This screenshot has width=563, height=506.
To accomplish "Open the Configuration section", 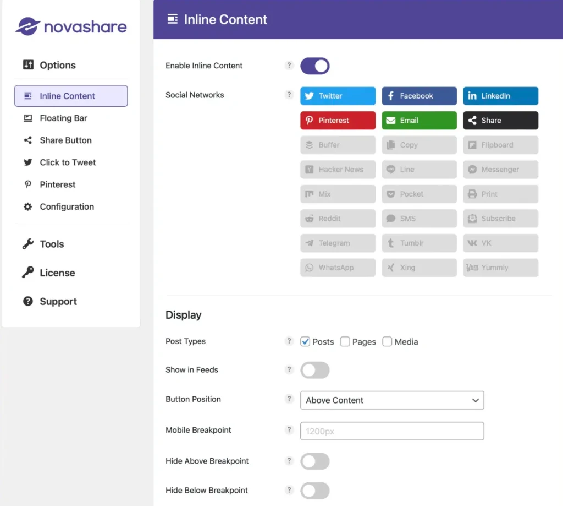I will tap(67, 206).
